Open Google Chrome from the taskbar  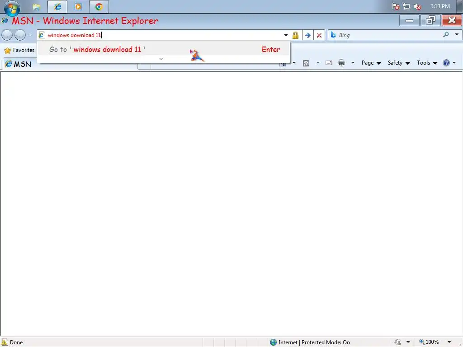[x=99, y=7]
